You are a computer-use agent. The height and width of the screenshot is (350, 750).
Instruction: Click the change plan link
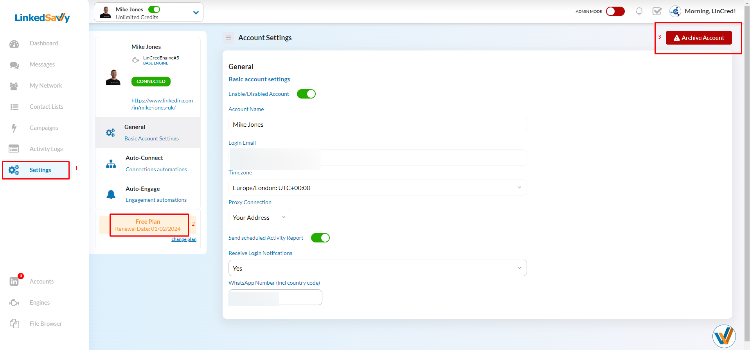[184, 239]
